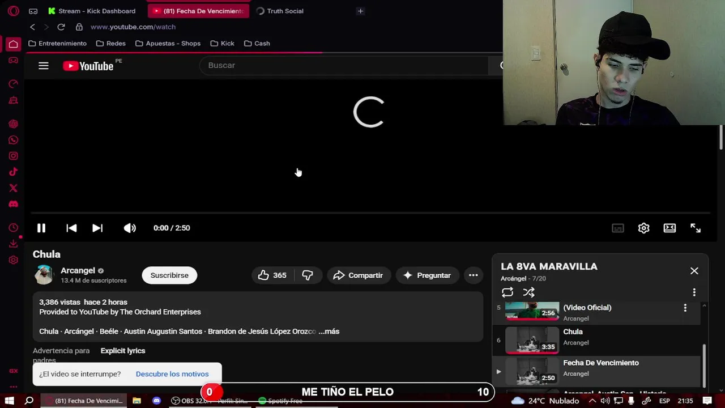
Task: Open the Descubre los motivos link
Action: click(x=172, y=374)
